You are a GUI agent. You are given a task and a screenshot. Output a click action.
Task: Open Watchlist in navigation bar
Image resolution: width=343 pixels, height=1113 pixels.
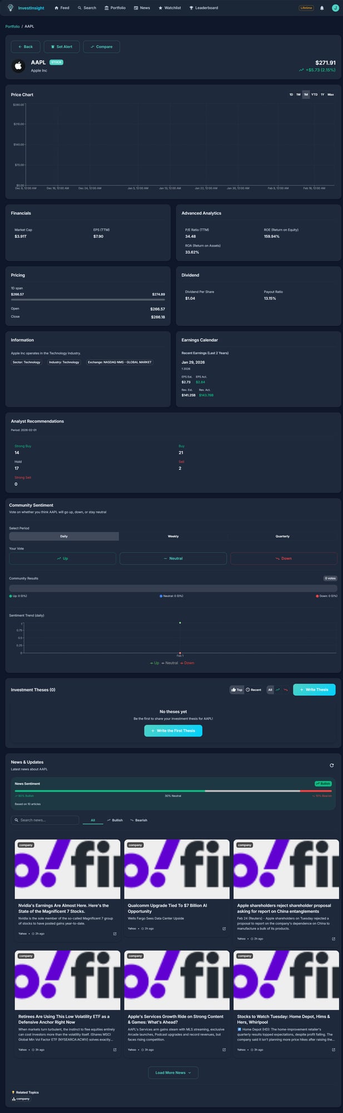pyautogui.click(x=170, y=8)
